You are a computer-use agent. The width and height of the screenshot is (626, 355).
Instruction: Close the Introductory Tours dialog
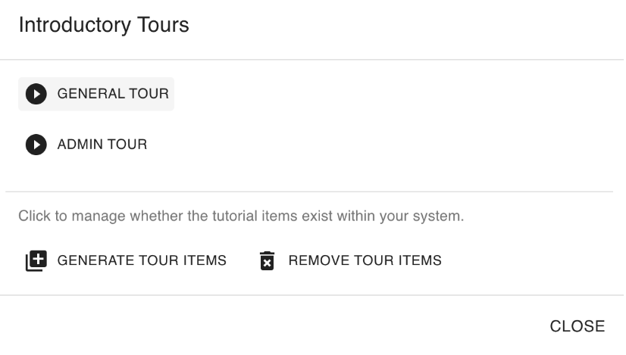[577, 326]
